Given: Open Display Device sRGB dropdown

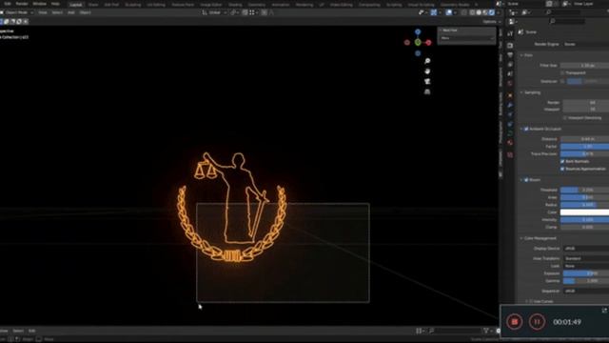Looking at the screenshot, I should pyautogui.click(x=586, y=248).
